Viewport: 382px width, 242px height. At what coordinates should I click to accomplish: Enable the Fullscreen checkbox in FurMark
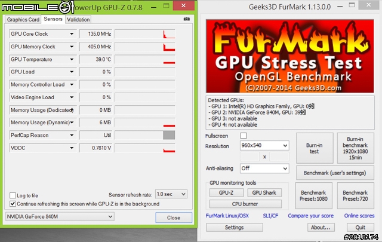tap(244, 136)
